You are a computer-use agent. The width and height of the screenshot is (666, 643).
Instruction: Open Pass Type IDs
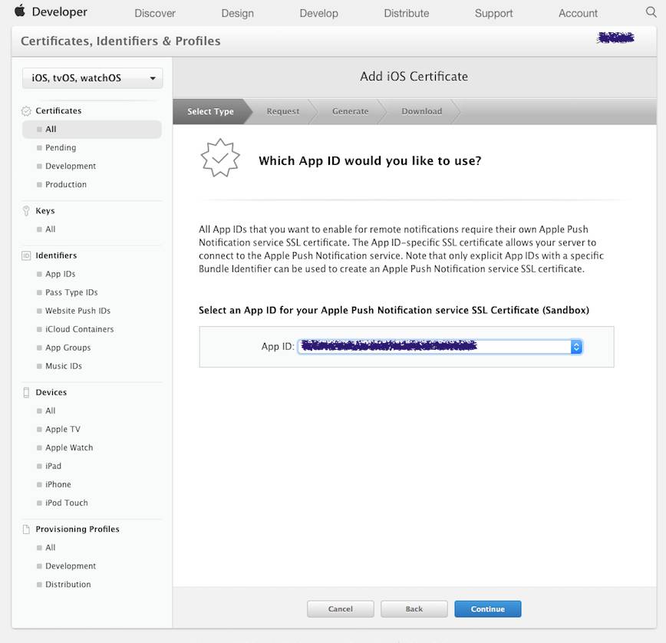pyautogui.click(x=71, y=292)
